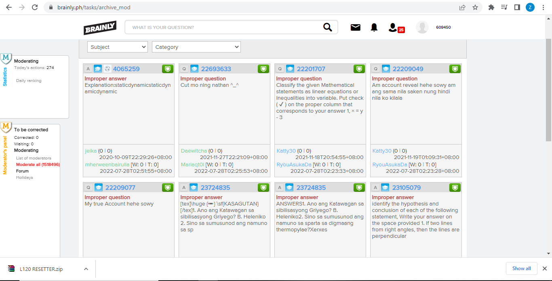This screenshot has width=552, height=281.
Task: Click the graduation cap icon on card 22201707
Action: click(x=289, y=69)
